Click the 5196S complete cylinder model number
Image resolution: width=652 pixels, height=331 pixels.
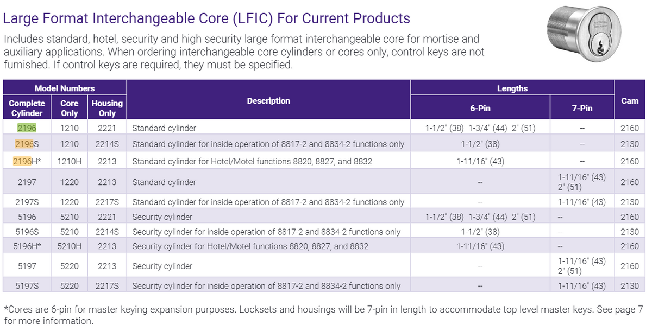click(27, 232)
